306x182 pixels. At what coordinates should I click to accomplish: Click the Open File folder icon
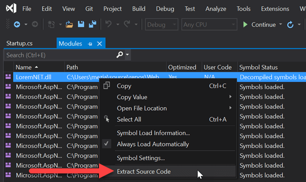(69, 24)
